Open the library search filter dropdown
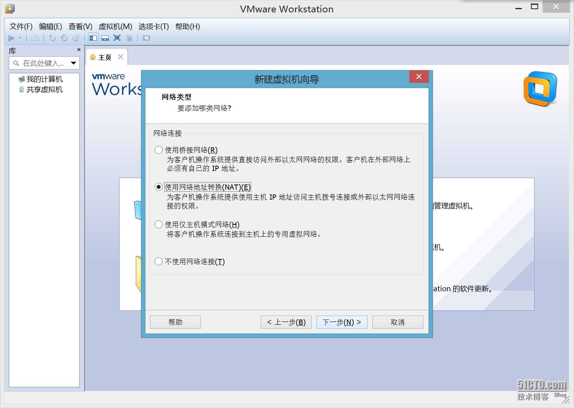 (73, 63)
